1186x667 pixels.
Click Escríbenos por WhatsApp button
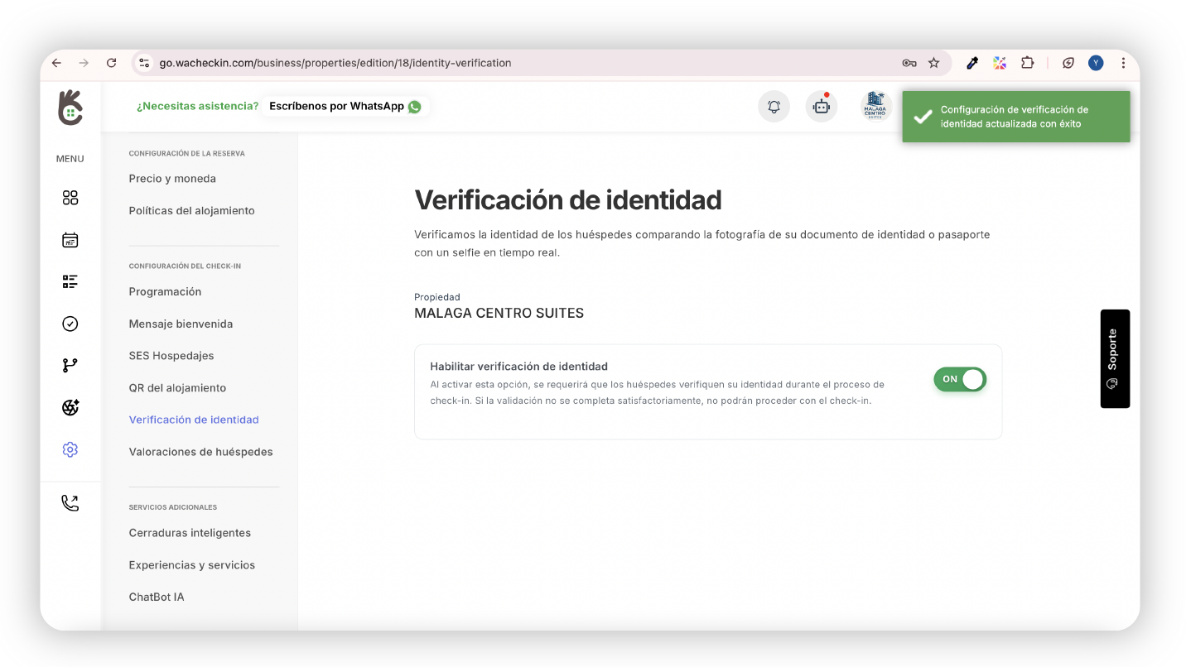point(345,107)
